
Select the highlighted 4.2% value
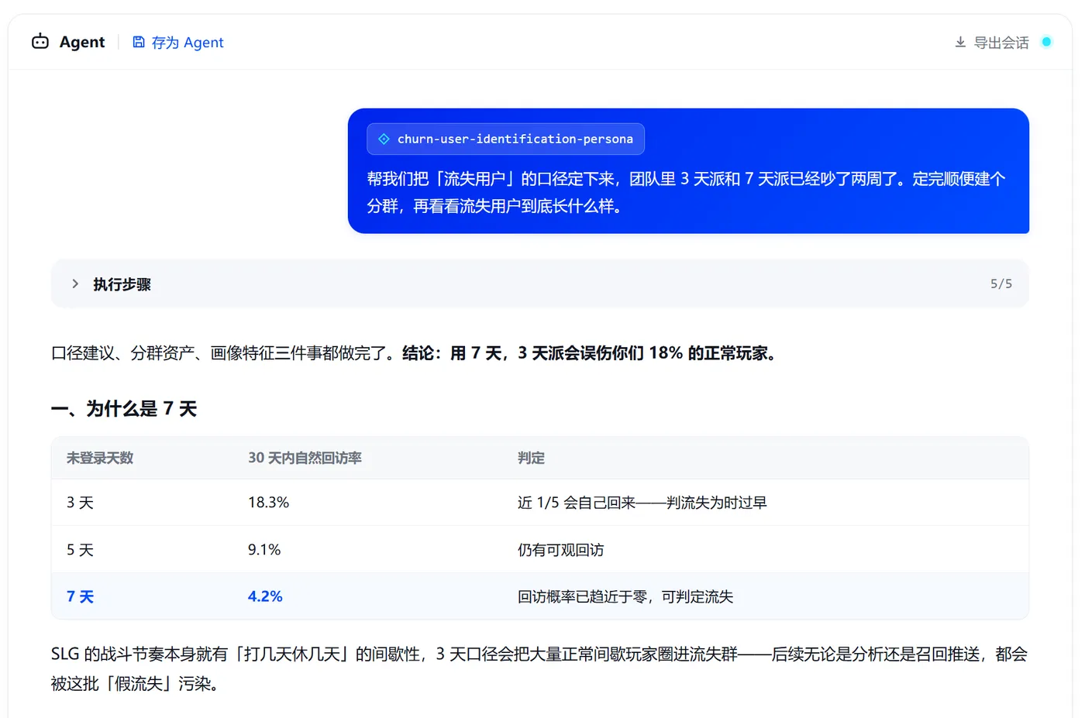(x=265, y=596)
